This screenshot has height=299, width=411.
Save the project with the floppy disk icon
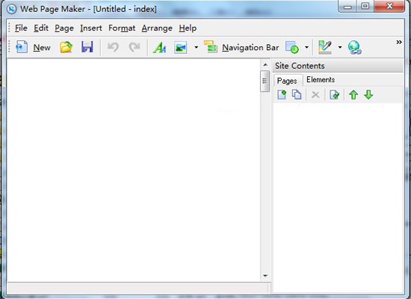(87, 47)
